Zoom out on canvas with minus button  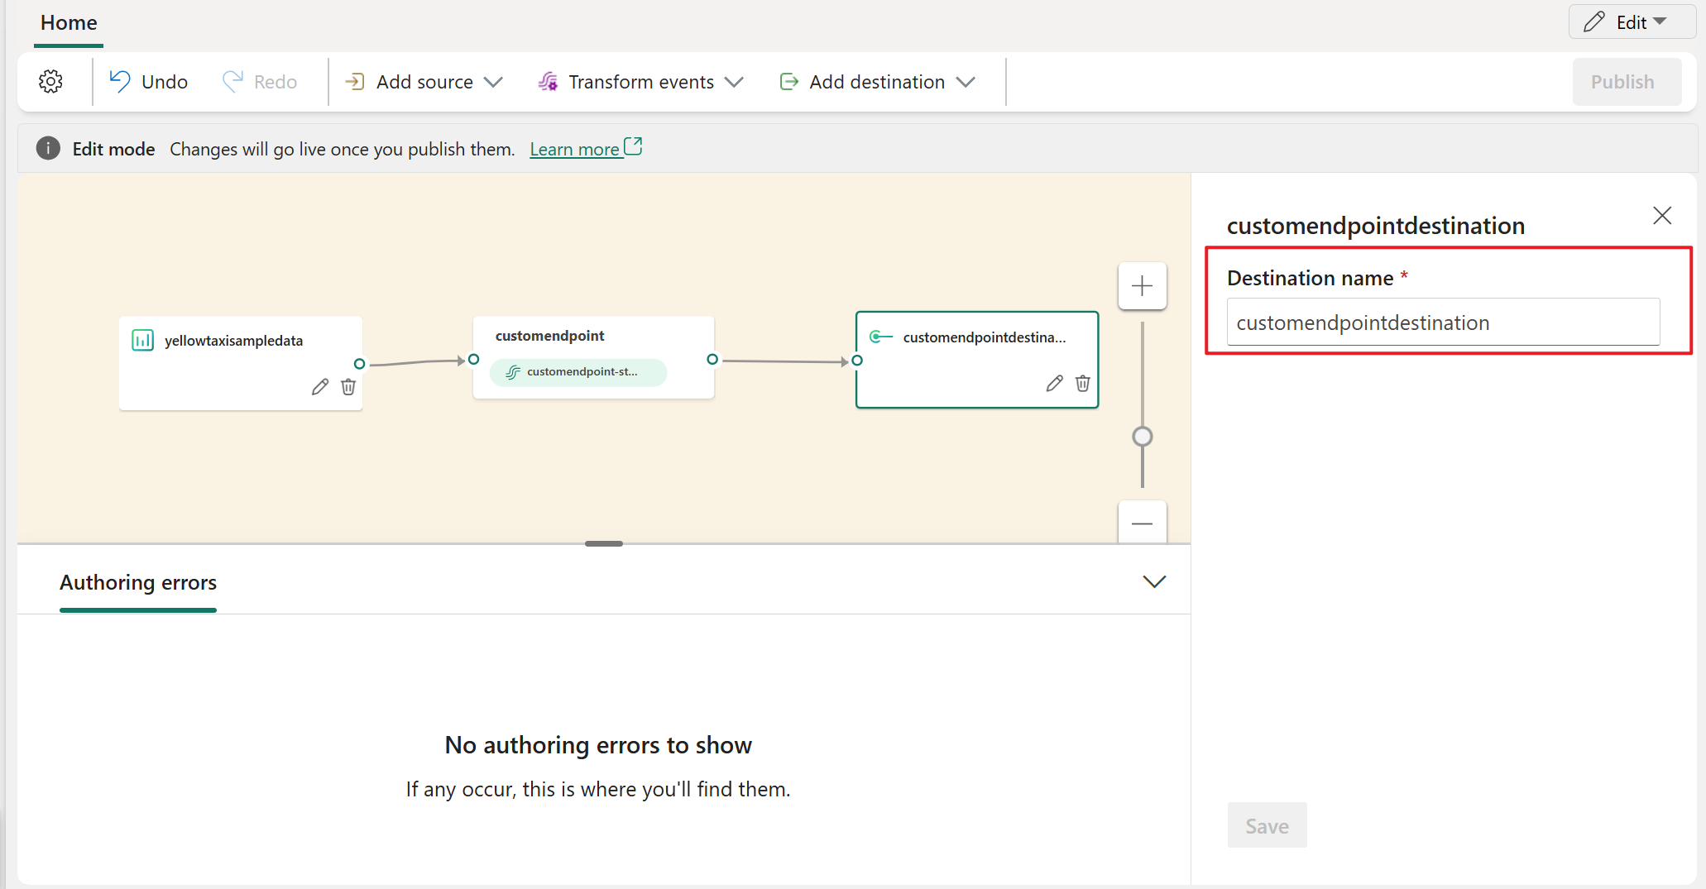click(x=1142, y=523)
